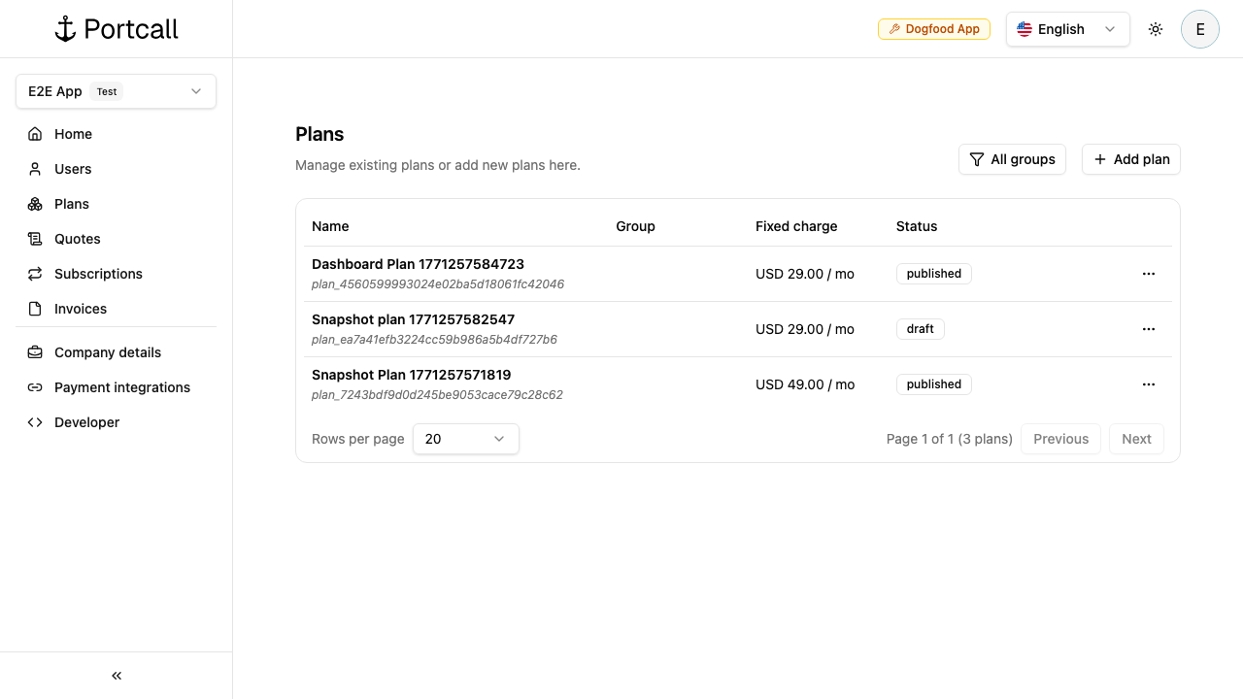Filter plans using All groups button

tap(1012, 159)
